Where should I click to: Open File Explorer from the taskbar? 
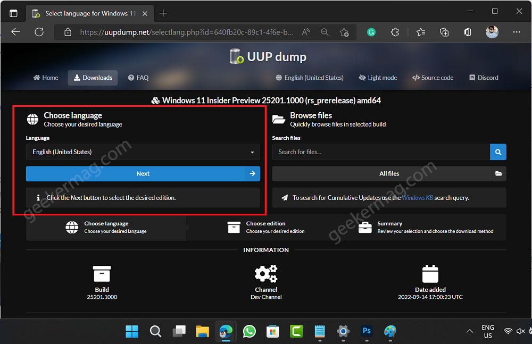pyautogui.click(x=203, y=331)
